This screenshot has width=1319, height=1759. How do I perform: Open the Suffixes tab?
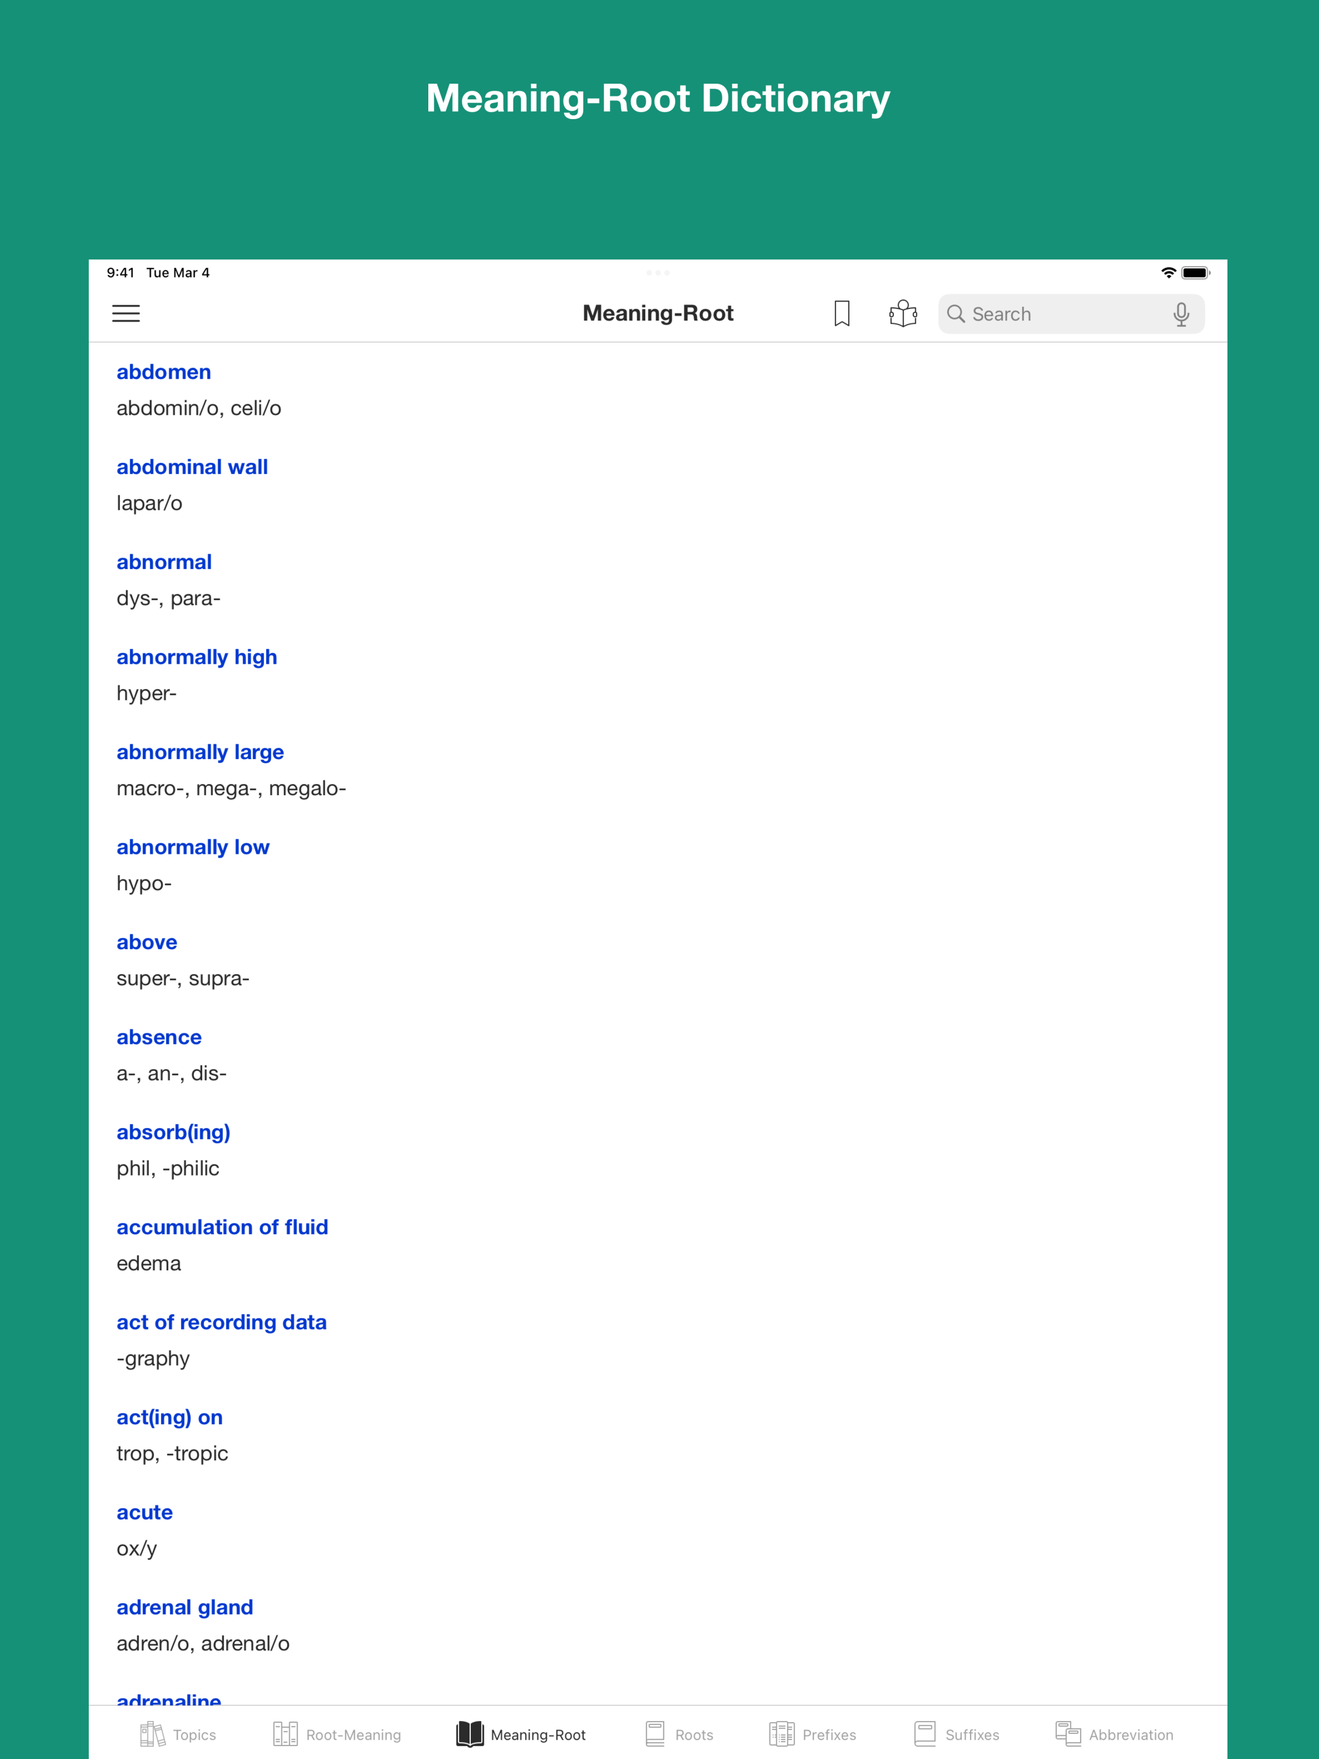click(x=956, y=1735)
